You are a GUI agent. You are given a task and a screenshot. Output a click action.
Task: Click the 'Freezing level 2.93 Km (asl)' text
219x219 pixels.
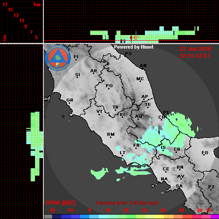(127, 203)
